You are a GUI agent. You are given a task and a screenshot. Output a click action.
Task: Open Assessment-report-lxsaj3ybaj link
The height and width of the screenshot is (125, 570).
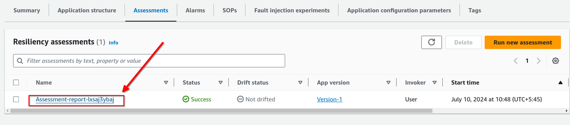75,99
